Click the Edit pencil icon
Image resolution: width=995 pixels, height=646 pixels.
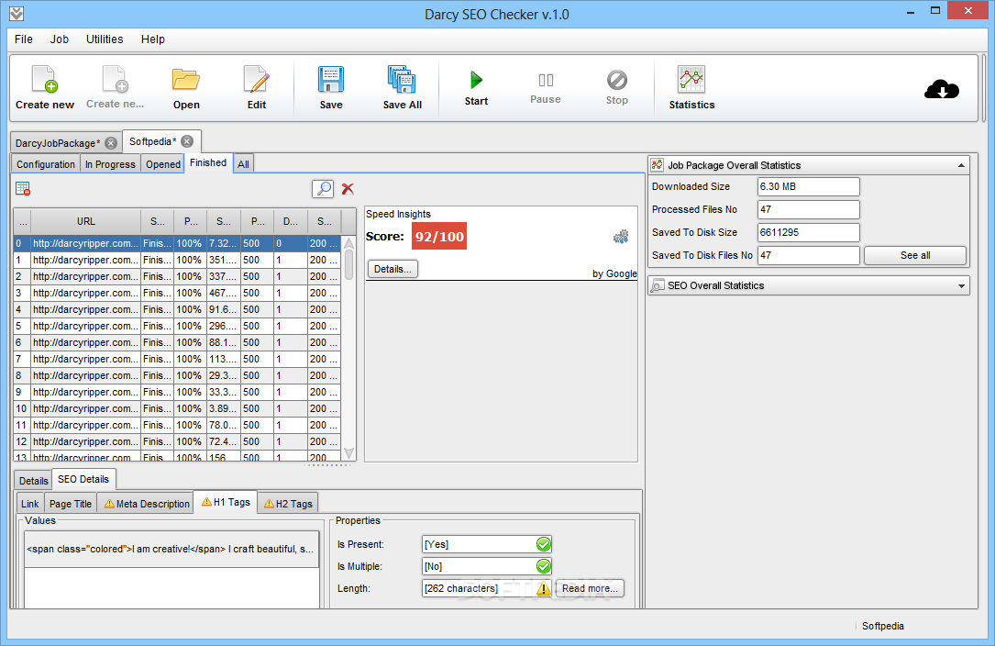257,80
